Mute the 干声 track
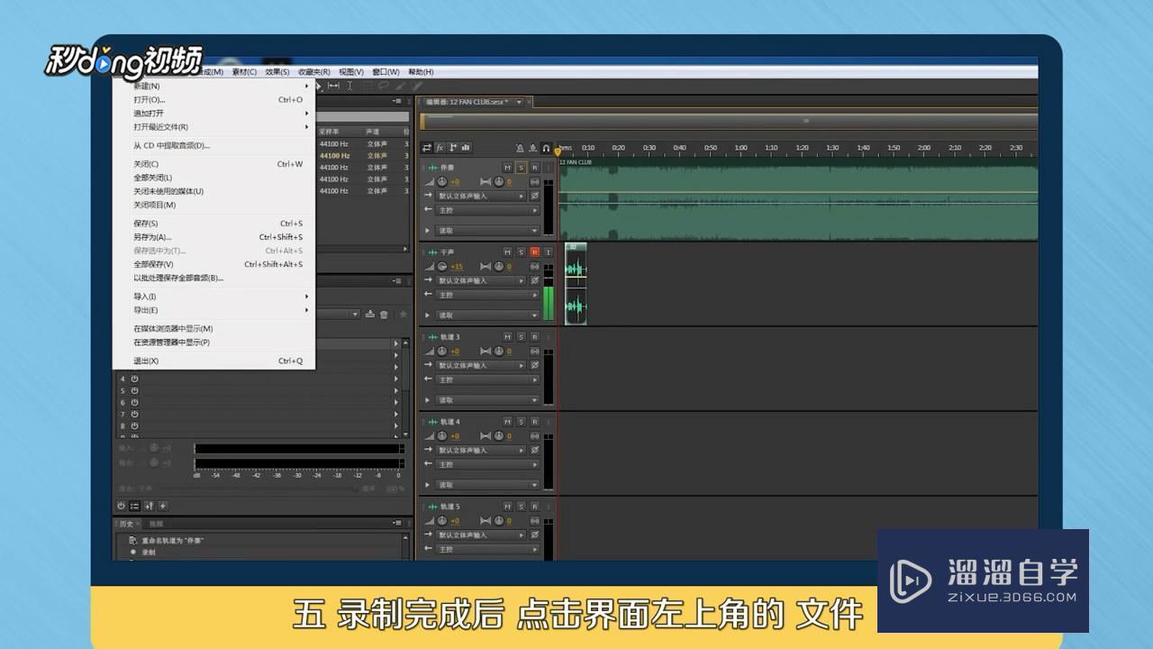1153x649 pixels. coord(507,252)
